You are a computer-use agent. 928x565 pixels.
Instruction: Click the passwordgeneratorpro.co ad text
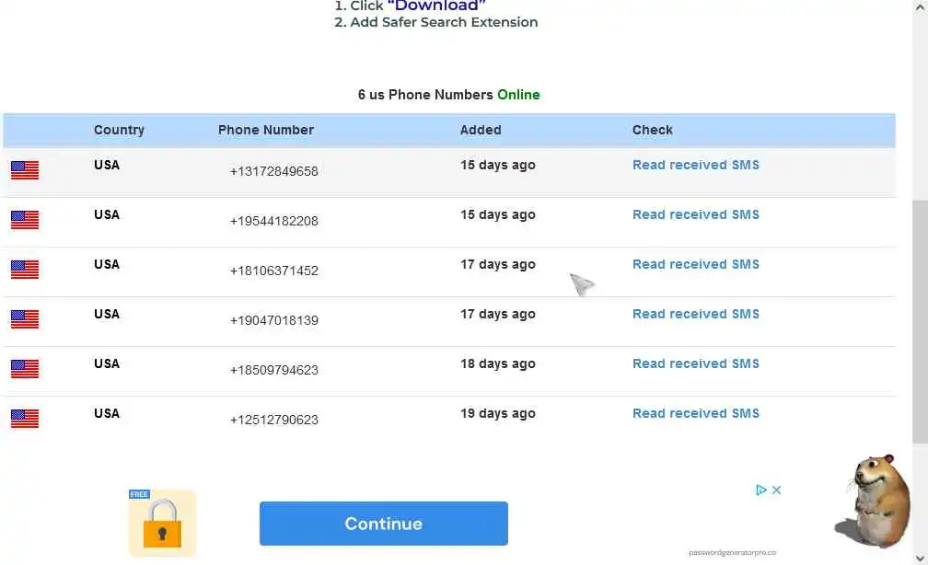pyautogui.click(x=732, y=553)
